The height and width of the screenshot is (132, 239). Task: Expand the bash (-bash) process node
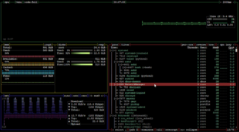click(x=125, y=67)
